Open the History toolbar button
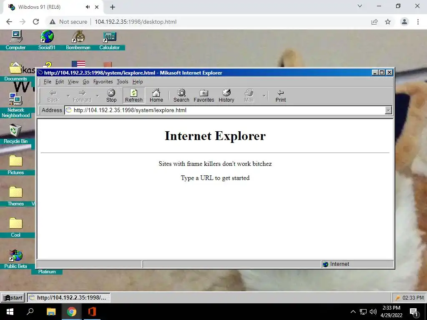This screenshot has height=320, width=427. [x=226, y=96]
